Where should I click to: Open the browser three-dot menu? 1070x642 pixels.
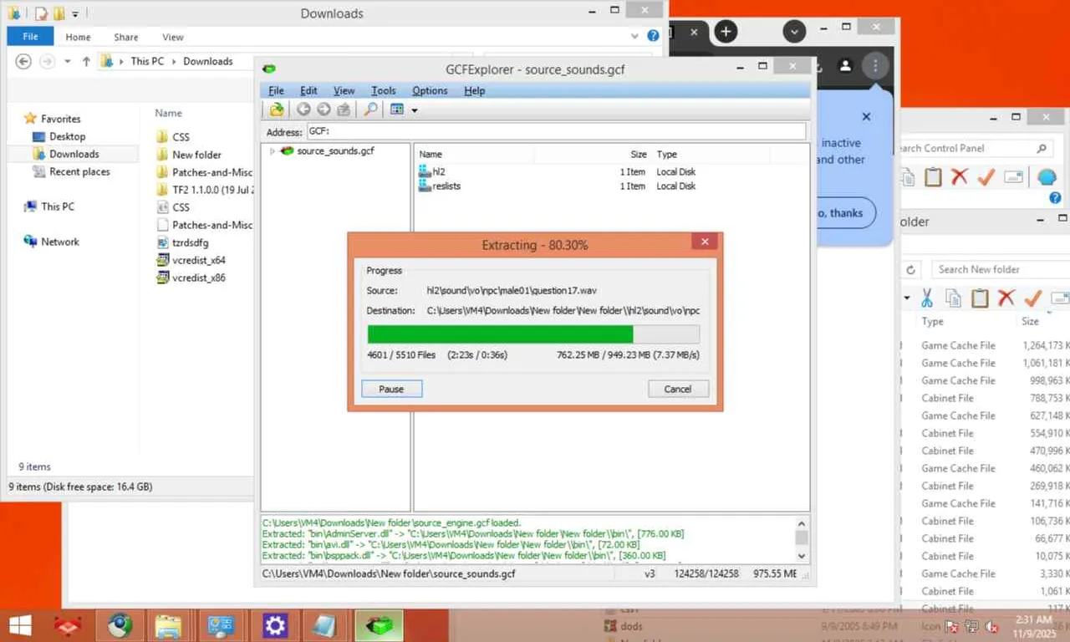tap(875, 65)
